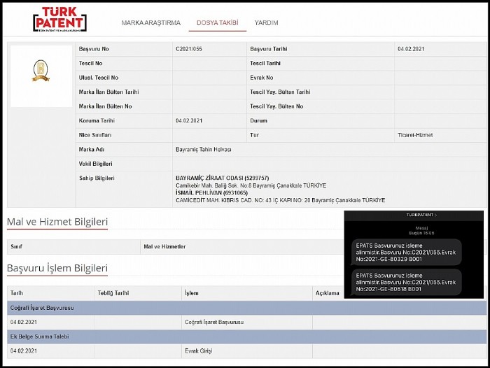The width and height of the screenshot is (490, 368).
Task: Click the trademark logo thumbnail image
Action: point(41,76)
